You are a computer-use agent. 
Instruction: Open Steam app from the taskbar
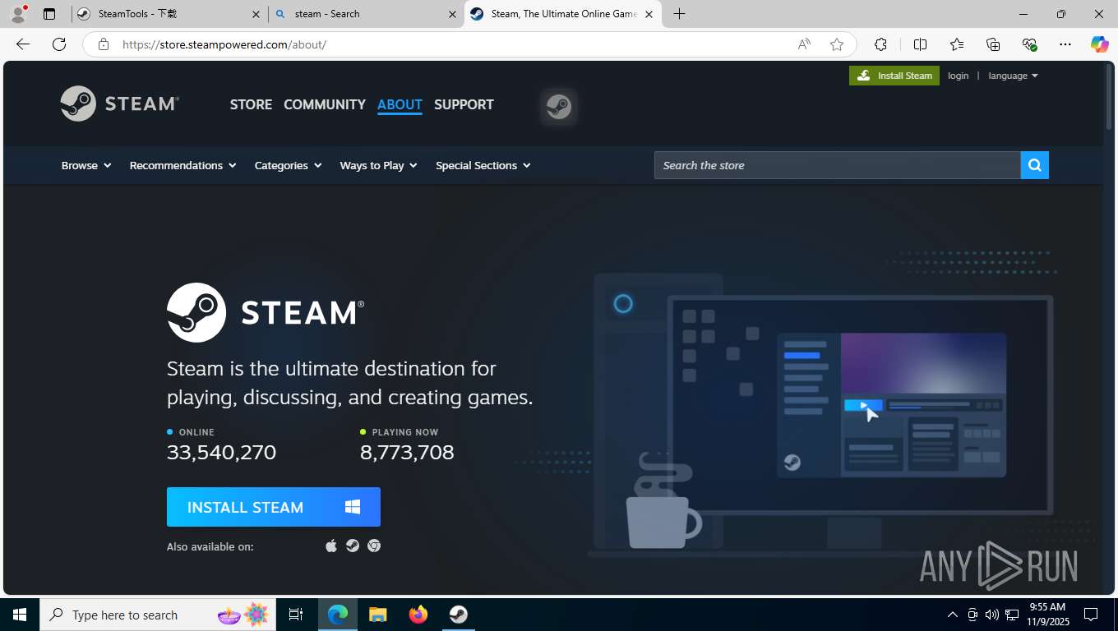click(x=459, y=615)
